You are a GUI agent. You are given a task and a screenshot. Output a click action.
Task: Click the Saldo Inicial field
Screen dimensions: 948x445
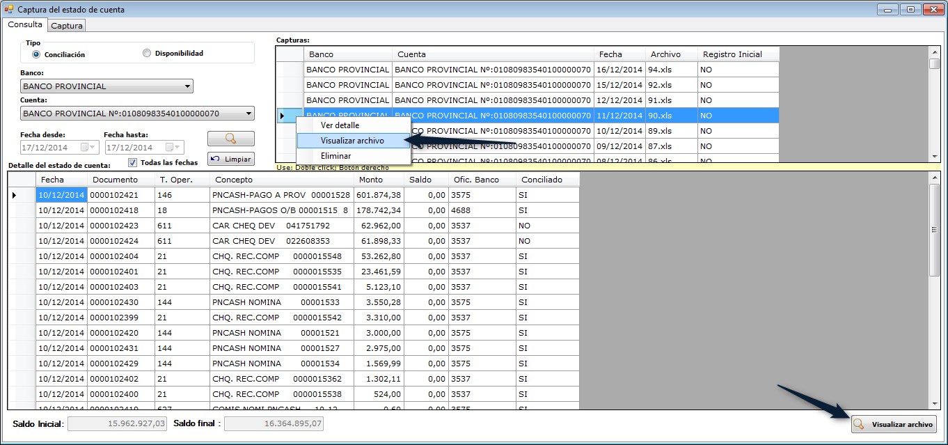[117, 423]
